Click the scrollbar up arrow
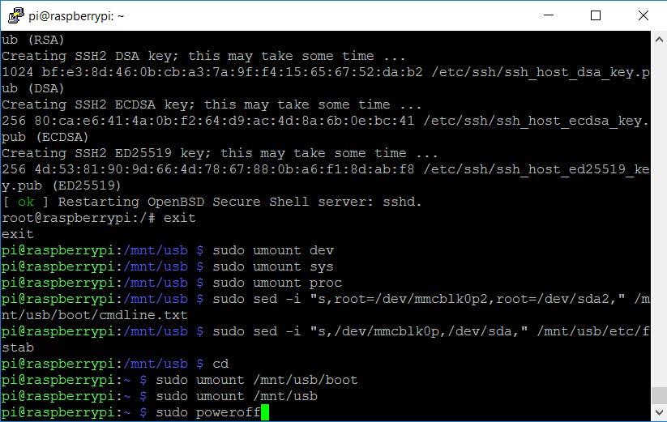Image resolution: width=667 pixels, height=422 pixels. (658, 40)
